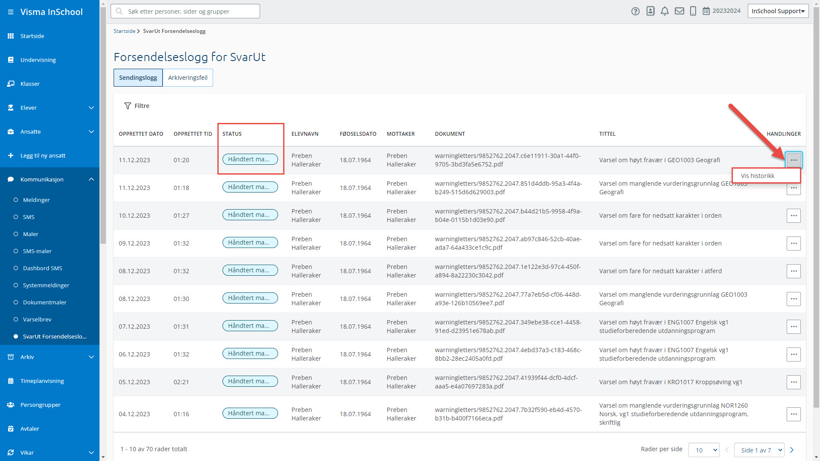
Task: Open actions menu for 10.12.2023 row
Action: pyautogui.click(x=794, y=216)
